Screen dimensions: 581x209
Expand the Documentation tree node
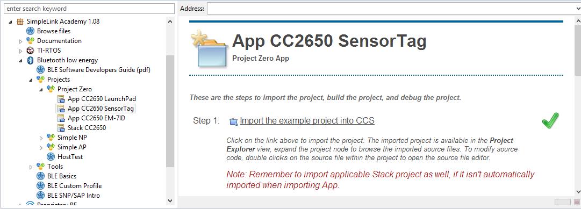coord(21,41)
